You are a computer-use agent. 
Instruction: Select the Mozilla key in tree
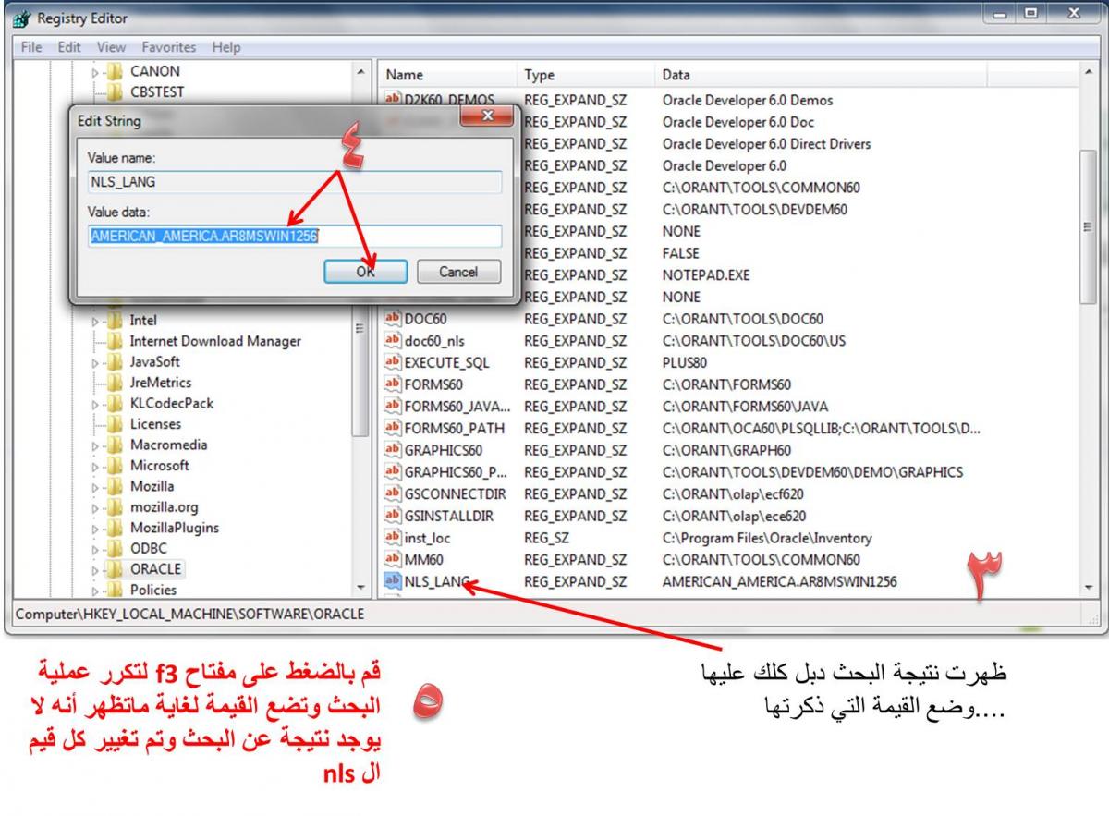coord(152,486)
